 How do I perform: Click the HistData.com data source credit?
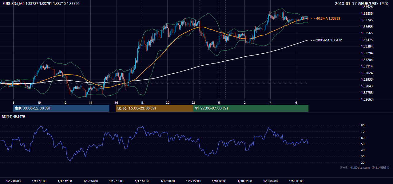pyautogui.click(x=365, y=167)
